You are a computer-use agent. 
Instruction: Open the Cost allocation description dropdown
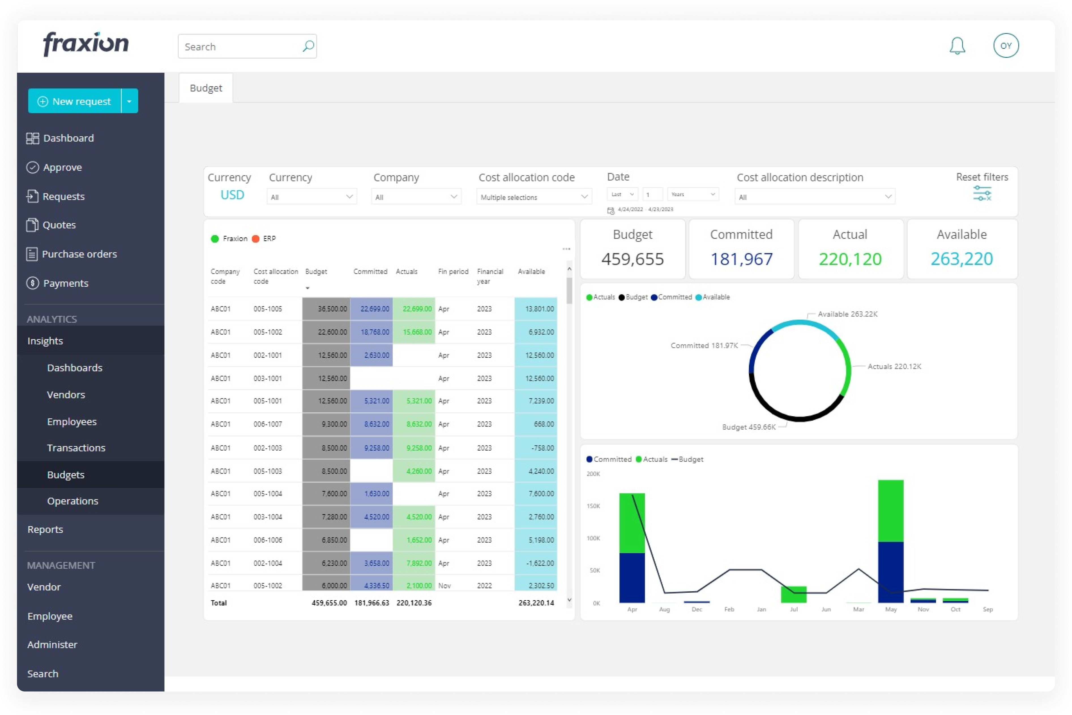tap(814, 196)
